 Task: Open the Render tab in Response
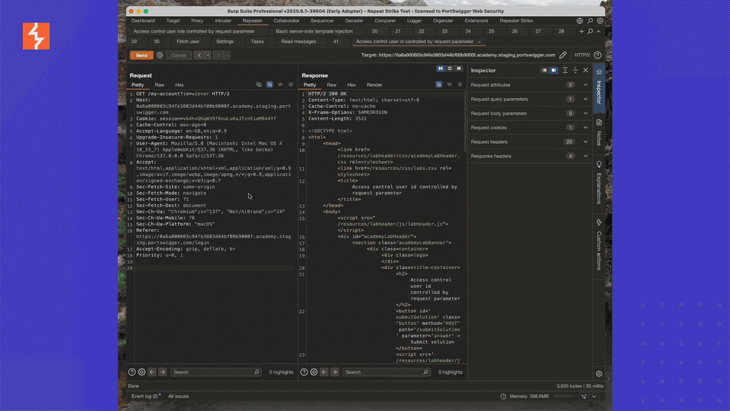pyautogui.click(x=374, y=85)
